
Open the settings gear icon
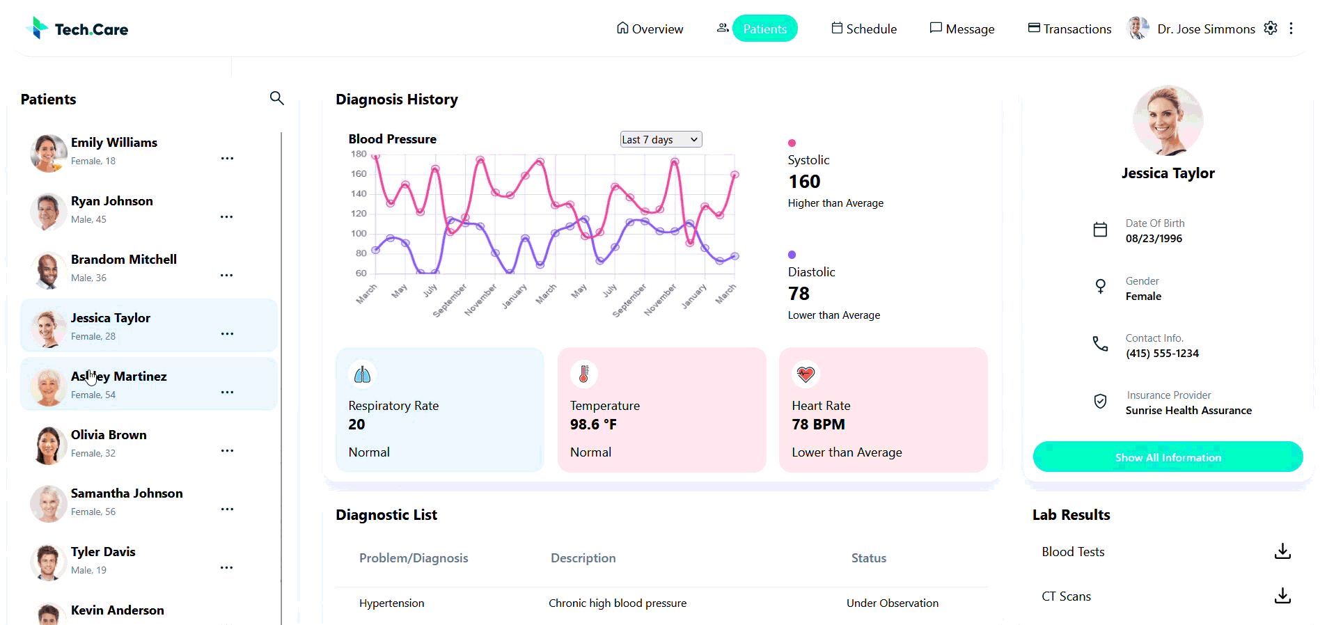[x=1271, y=28]
